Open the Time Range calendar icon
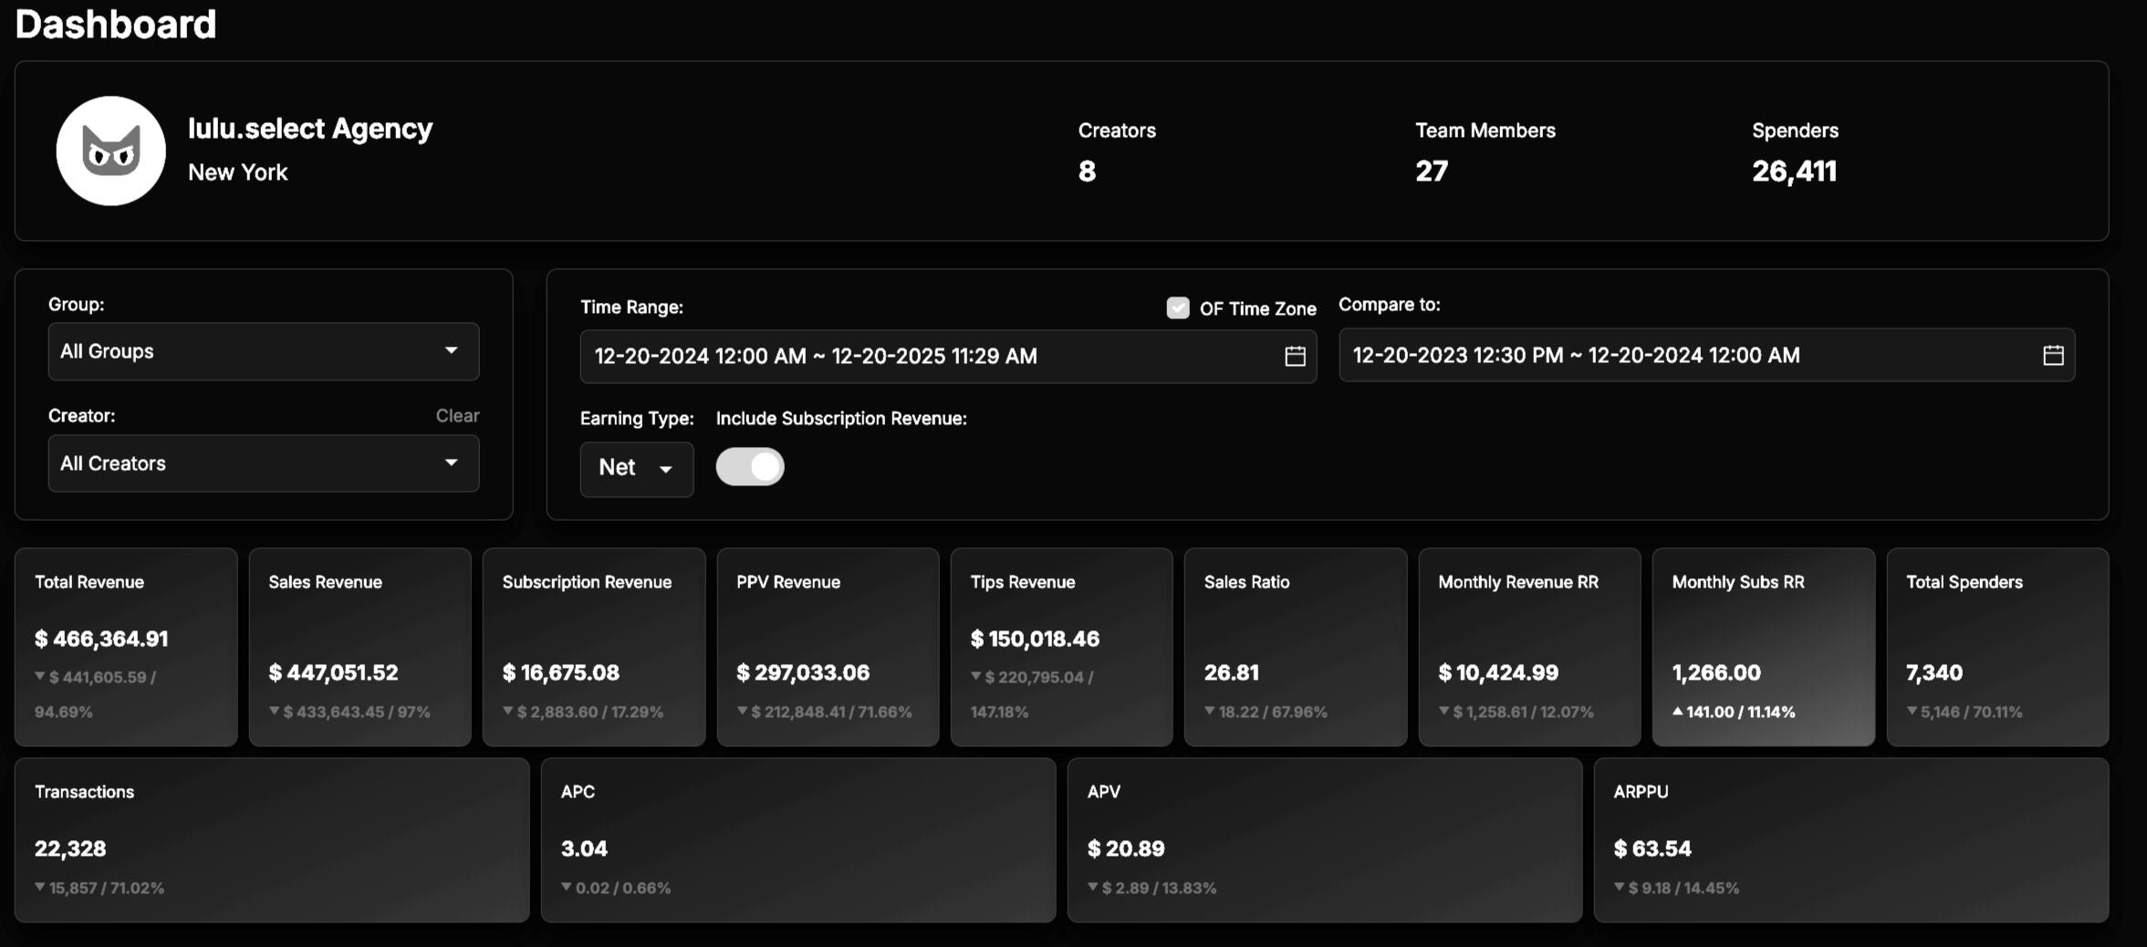The image size is (2147, 947). 1295,357
